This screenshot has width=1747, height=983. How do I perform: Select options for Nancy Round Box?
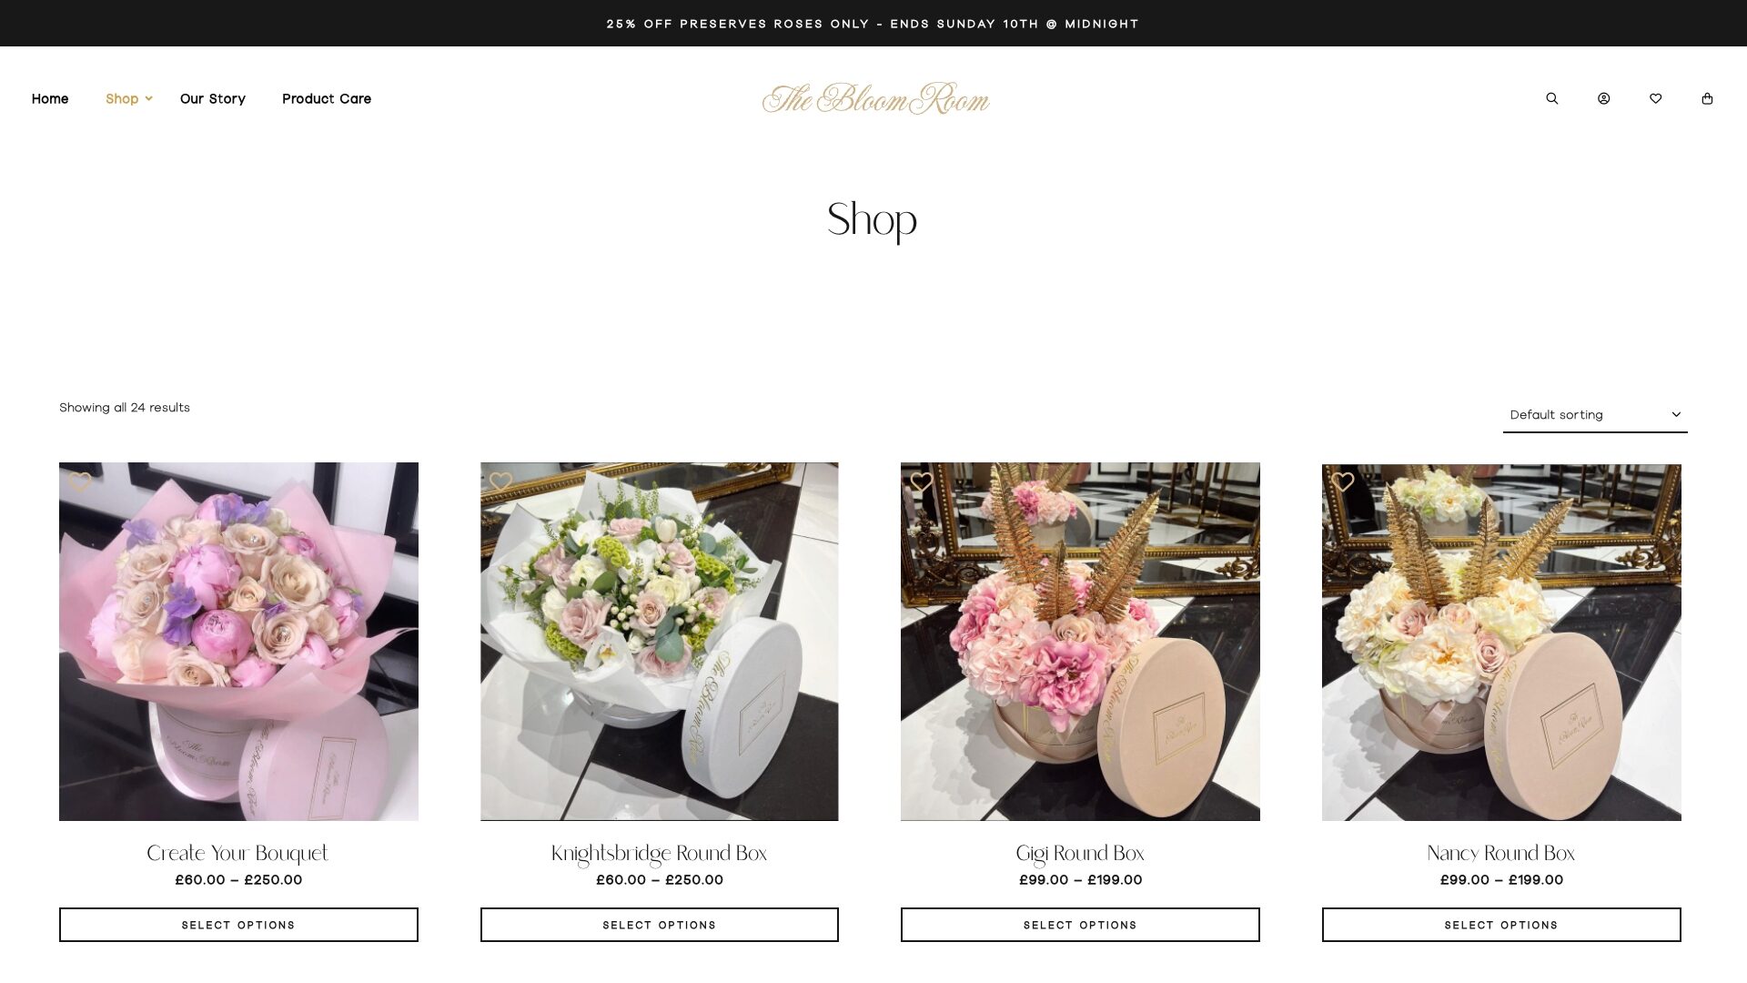(1501, 925)
